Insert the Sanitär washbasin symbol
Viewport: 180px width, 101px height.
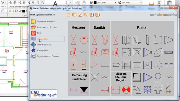click(105, 52)
